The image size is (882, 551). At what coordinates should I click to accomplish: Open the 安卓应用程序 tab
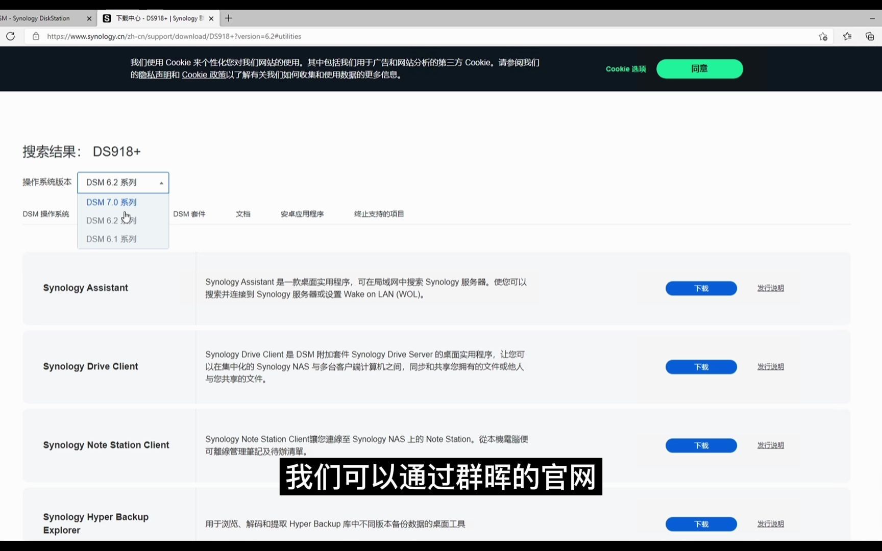(302, 214)
